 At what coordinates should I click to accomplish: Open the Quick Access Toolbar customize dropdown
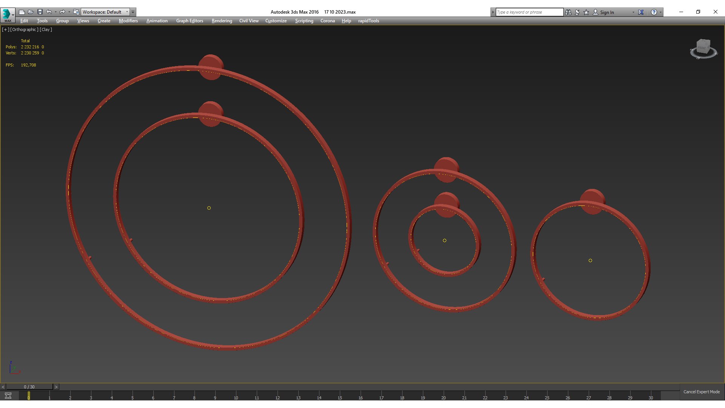click(x=133, y=12)
